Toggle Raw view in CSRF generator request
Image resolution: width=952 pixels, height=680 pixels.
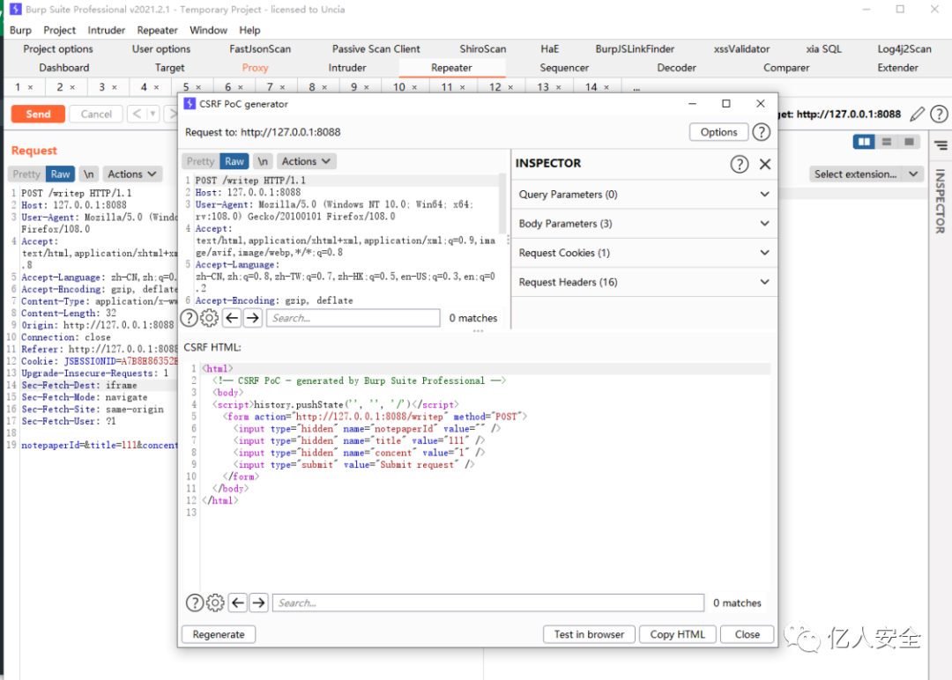(234, 161)
